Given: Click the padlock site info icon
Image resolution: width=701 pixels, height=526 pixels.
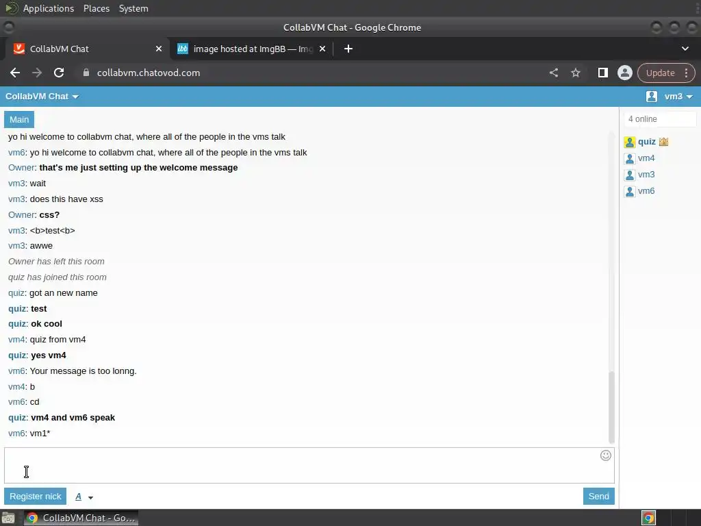Looking at the screenshot, I should [86, 73].
